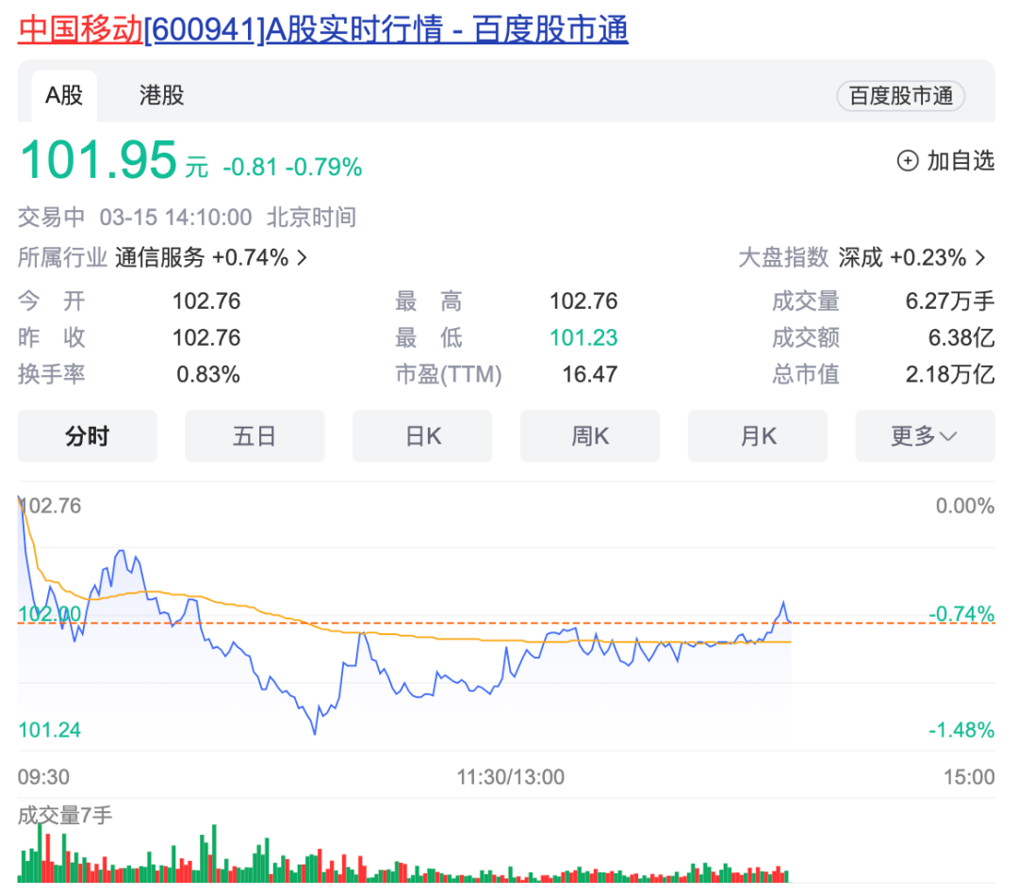Click the -0.74% axis label
Image resolution: width=1018 pixels, height=895 pixels.
(961, 613)
